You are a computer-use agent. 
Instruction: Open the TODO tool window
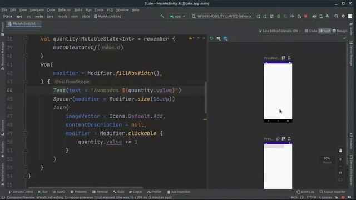tap(59, 192)
